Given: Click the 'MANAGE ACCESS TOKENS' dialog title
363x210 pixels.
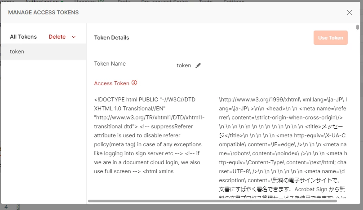Looking at the screenshot, I should pyautogui.click(x=43, y=13).
